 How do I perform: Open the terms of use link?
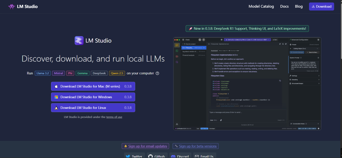[x=114, y=117]
